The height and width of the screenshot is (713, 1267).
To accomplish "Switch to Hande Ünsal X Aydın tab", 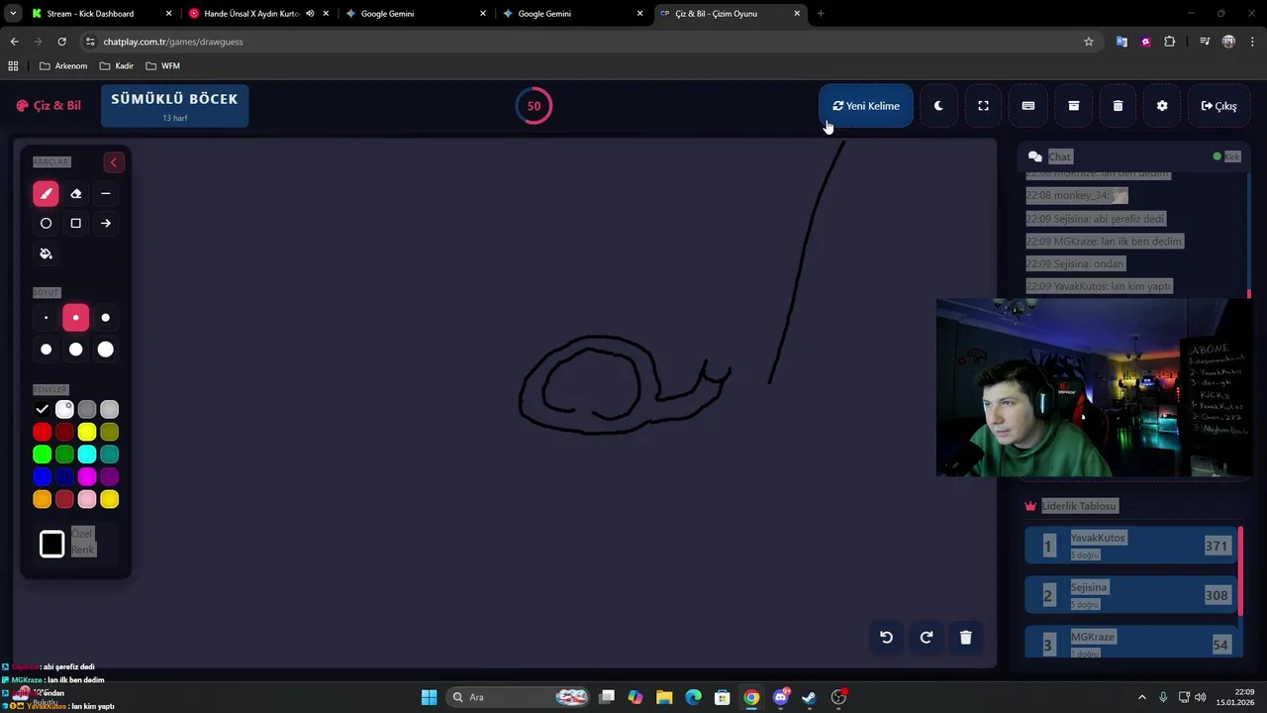I will point(257,14).
